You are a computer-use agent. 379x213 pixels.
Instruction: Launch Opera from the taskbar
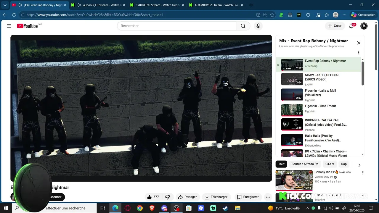coord(128,208)
